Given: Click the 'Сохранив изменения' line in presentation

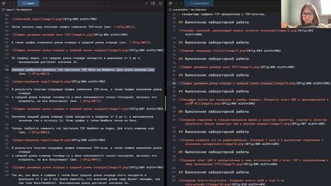Looking at the screenshot, I should tap(253, 122).
